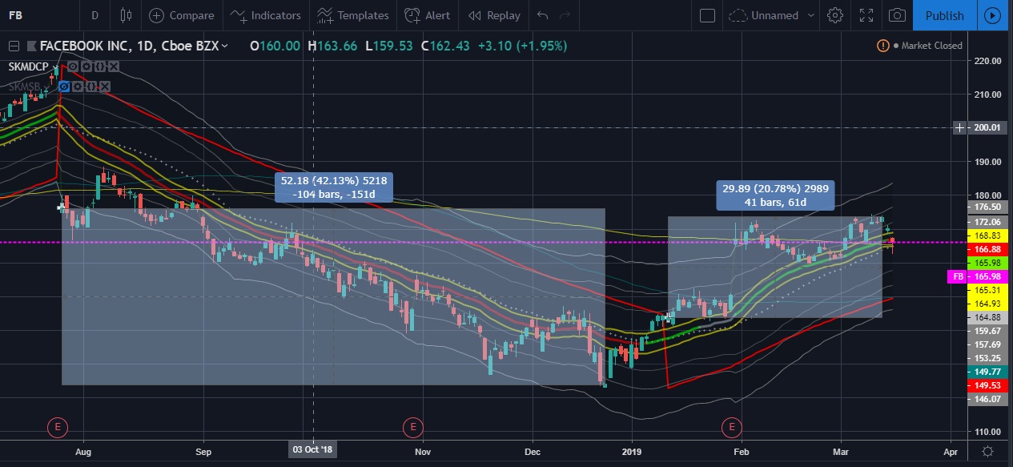
Task: Click the 03 Oct '18 date label
Action: pyautogui.click(x=311, y=449)
